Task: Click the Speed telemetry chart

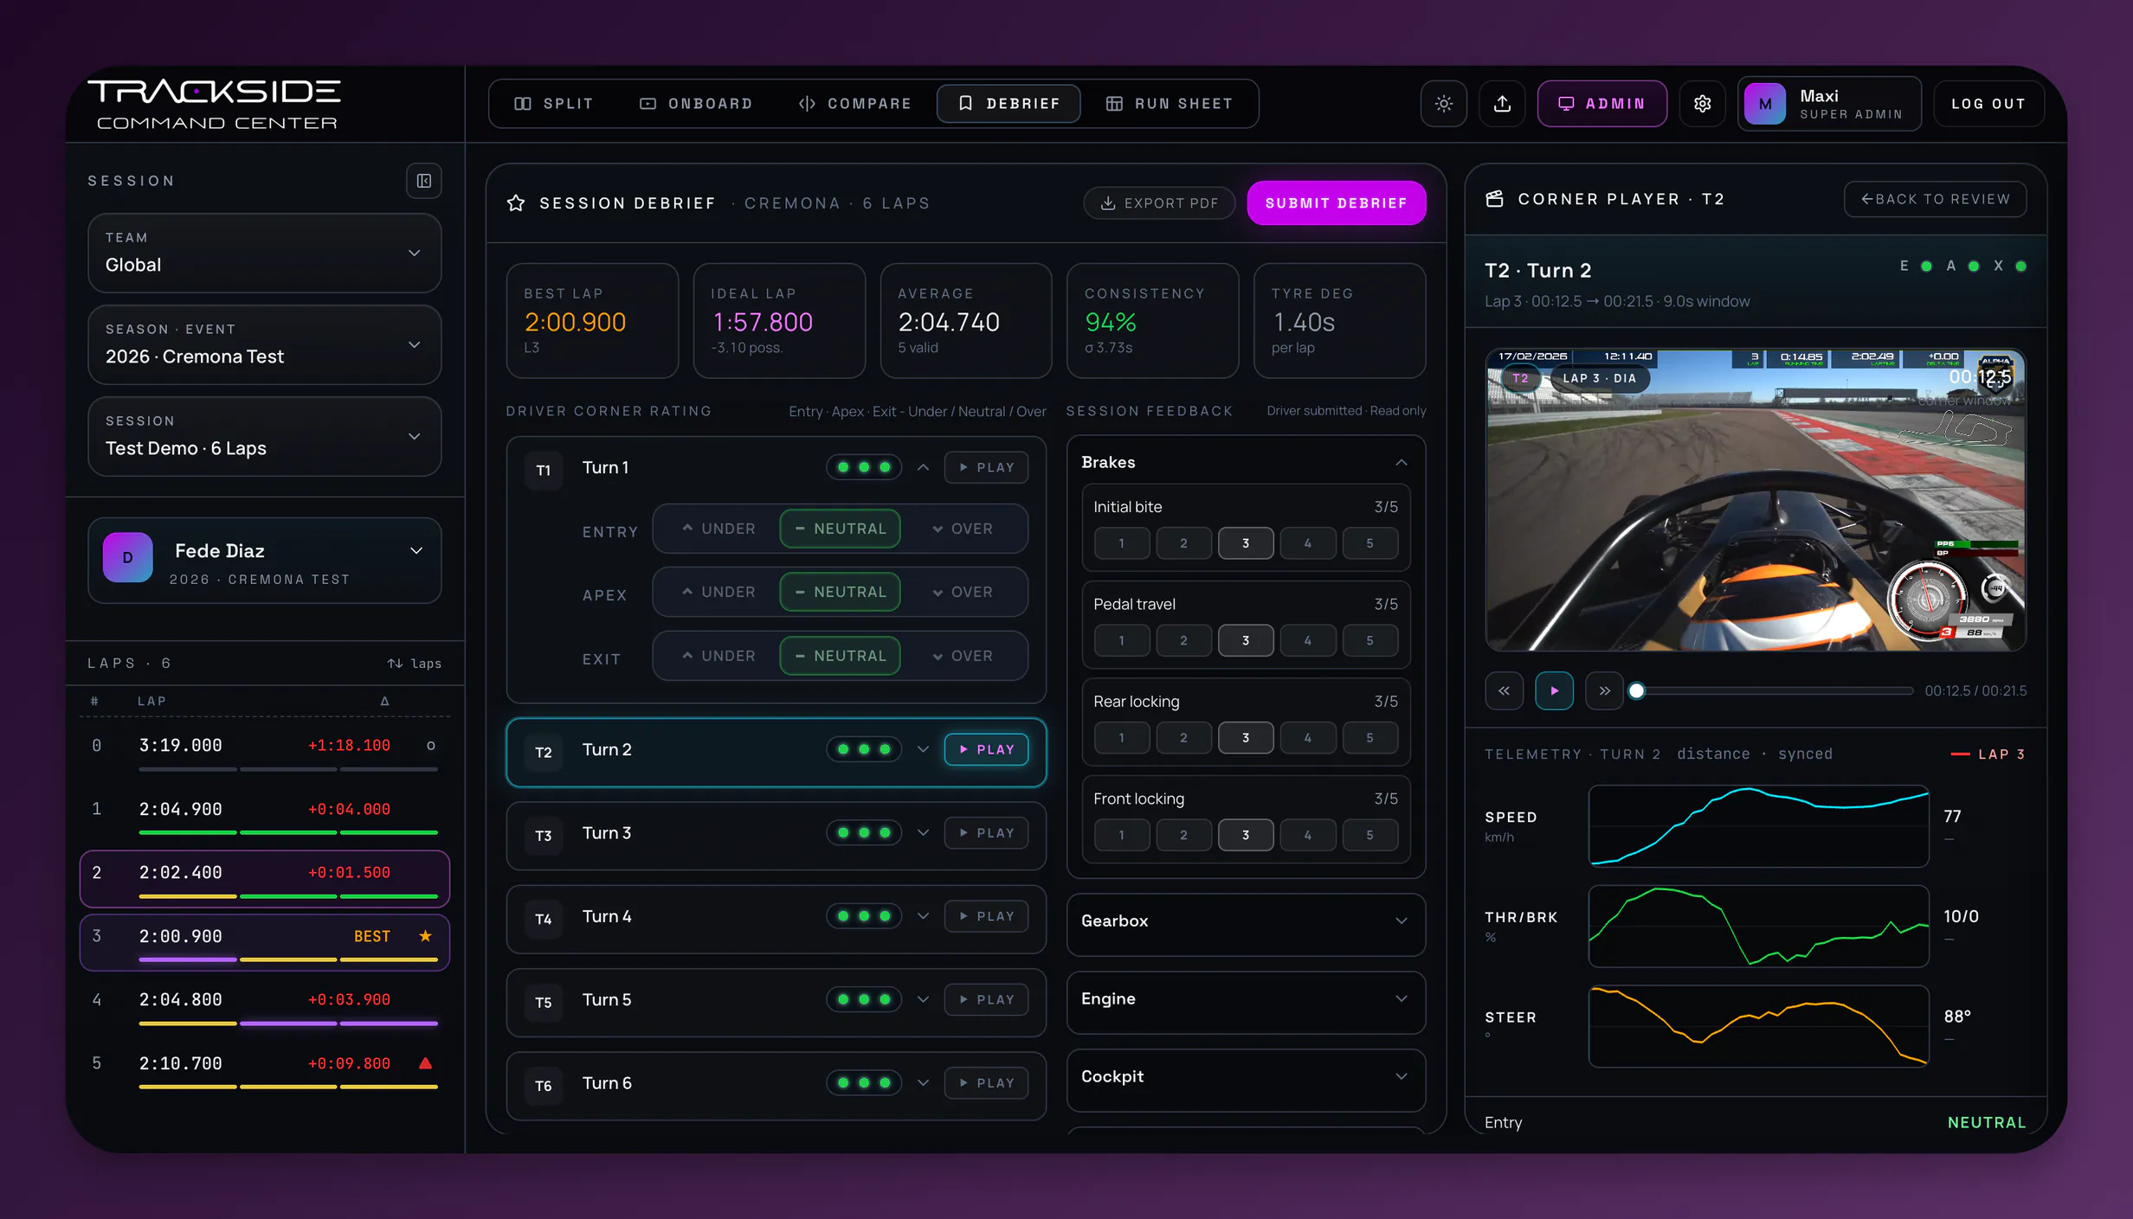Action: [x=1758, y=826]
